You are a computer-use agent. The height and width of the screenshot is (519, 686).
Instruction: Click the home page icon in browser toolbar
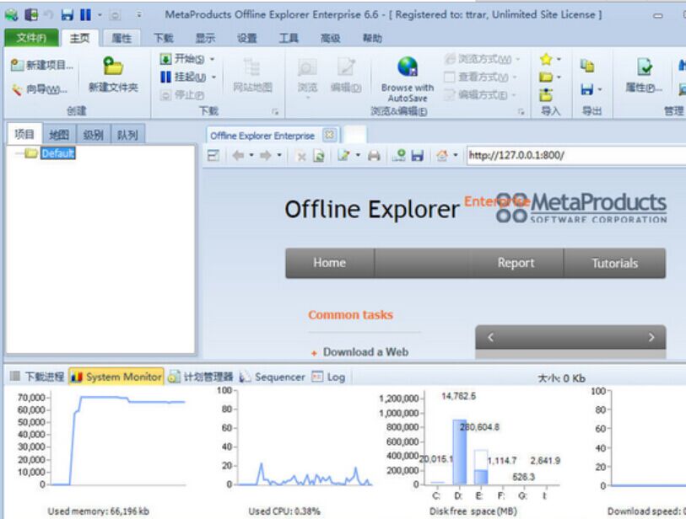click(442, 156)
